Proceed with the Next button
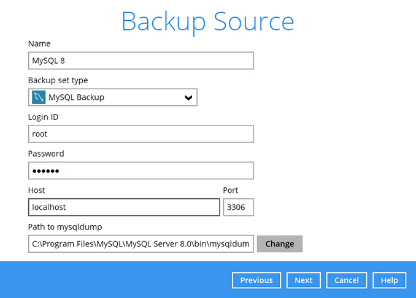This screenshot has height=298, width=416. point(304,280)
